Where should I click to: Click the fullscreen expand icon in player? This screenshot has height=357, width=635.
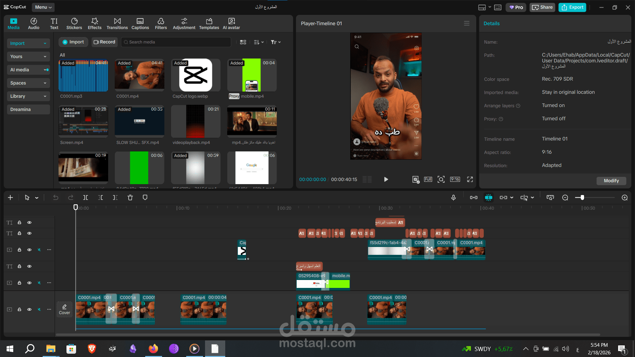[470, 179]
